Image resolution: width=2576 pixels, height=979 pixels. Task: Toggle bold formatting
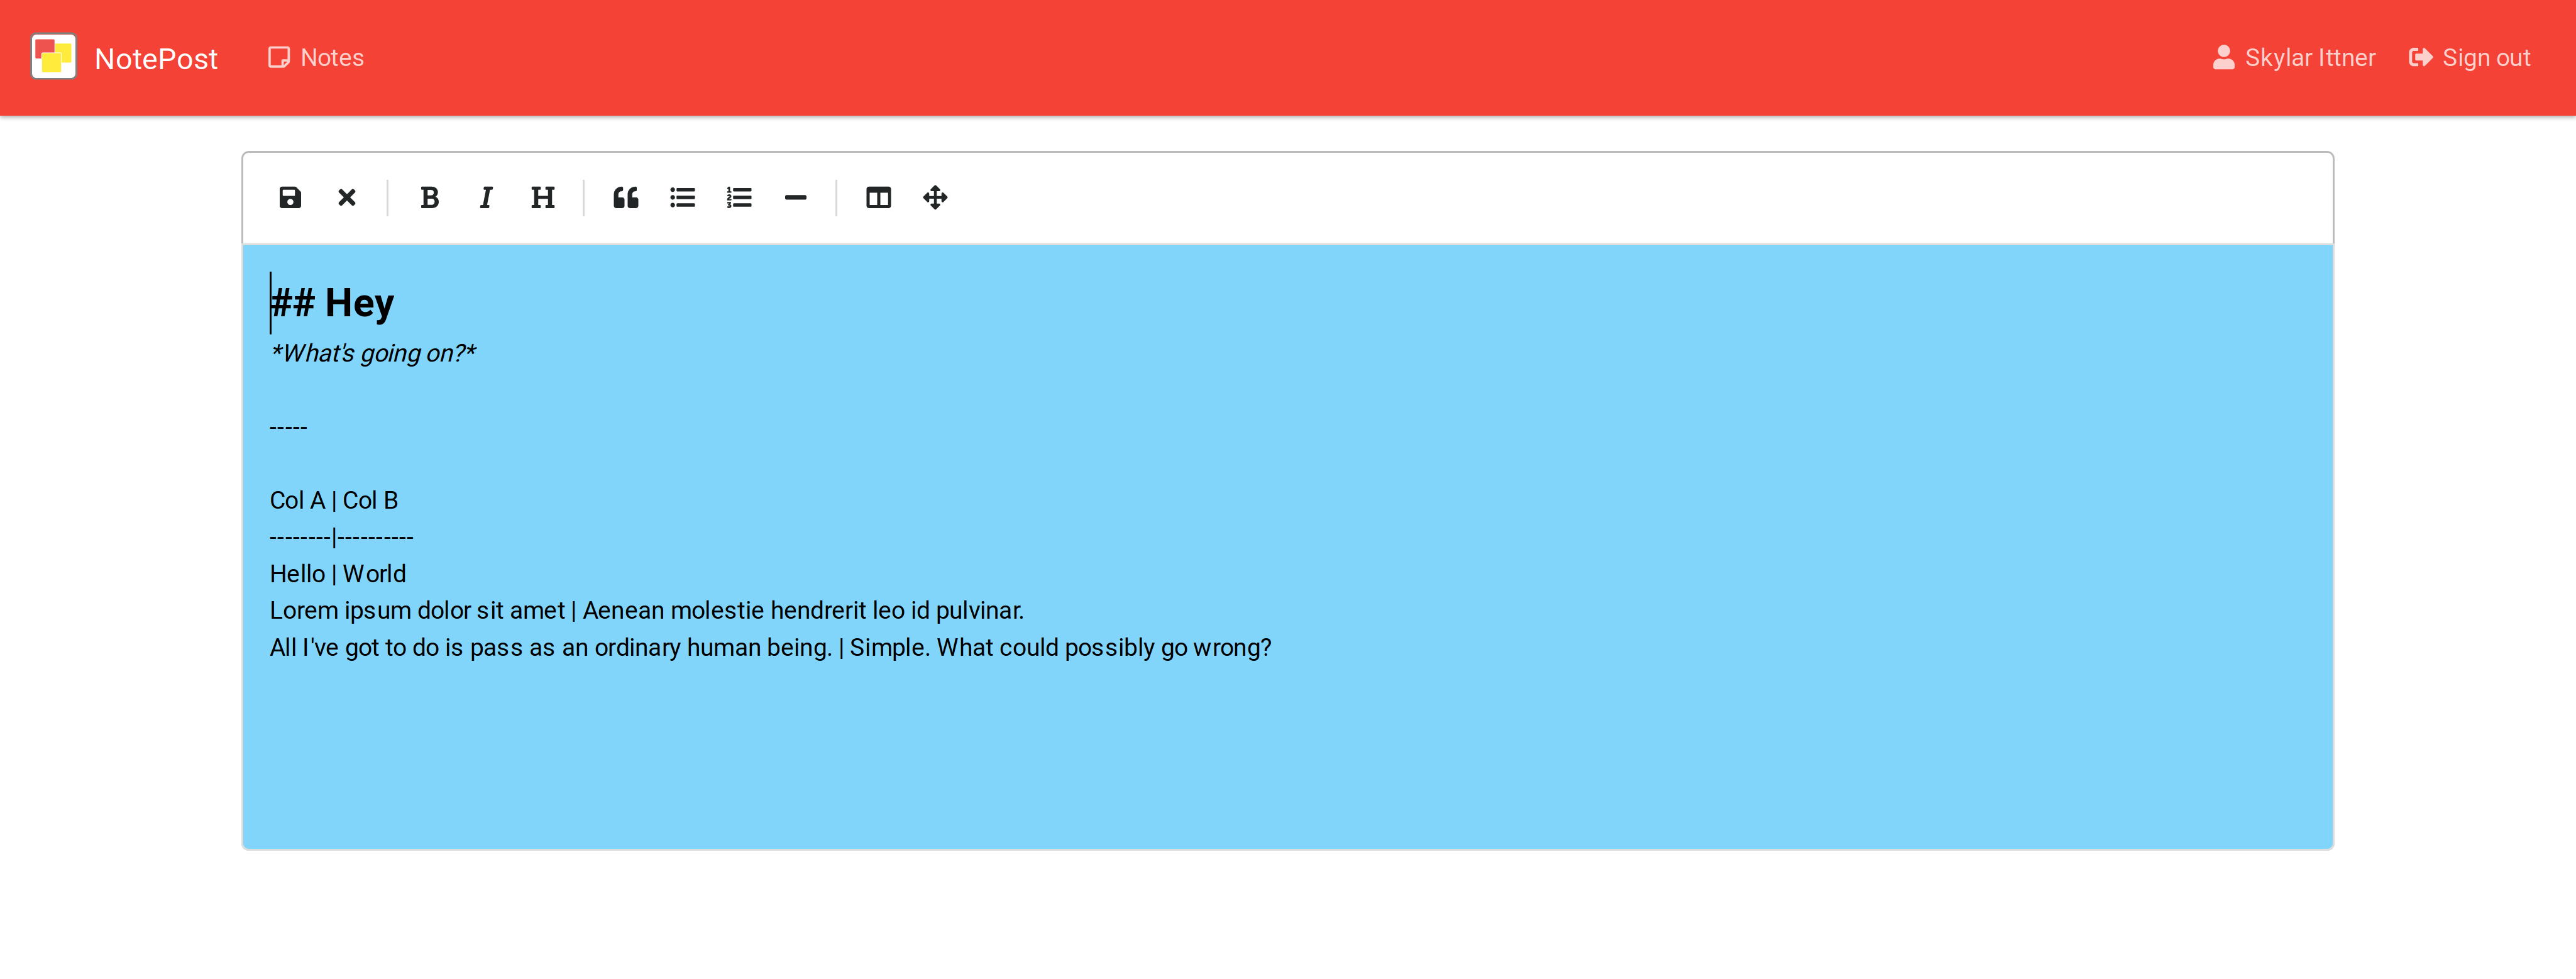click(x=430, y=198)
